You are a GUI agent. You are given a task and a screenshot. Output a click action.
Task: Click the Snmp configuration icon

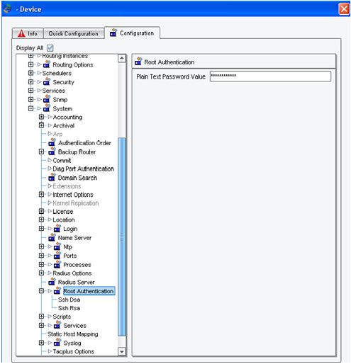point(47,99)
